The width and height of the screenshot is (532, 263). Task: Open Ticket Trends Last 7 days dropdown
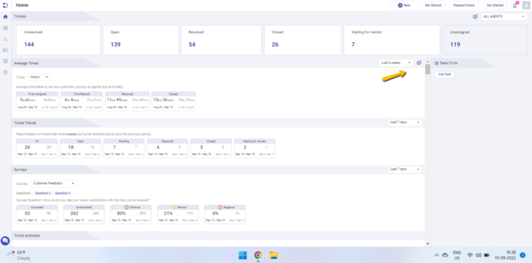pos(405,122)
